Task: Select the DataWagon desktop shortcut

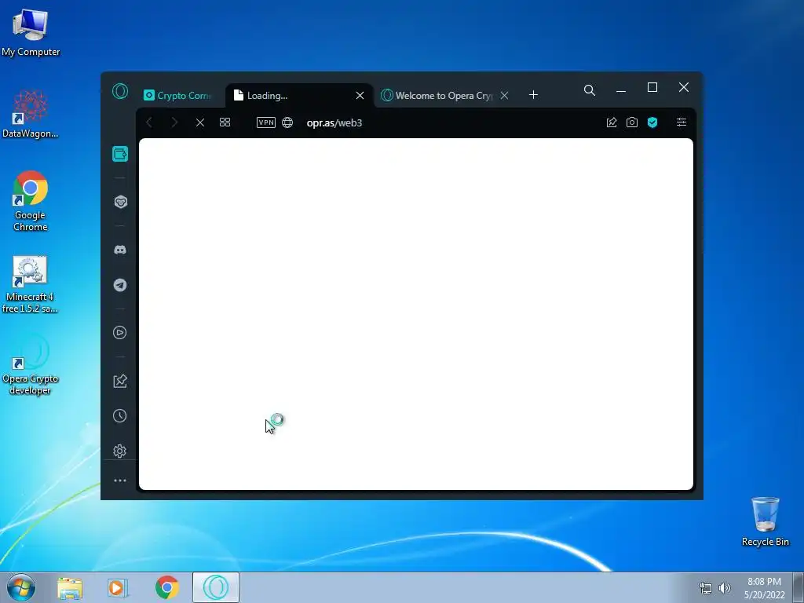Action: [31, 114]
